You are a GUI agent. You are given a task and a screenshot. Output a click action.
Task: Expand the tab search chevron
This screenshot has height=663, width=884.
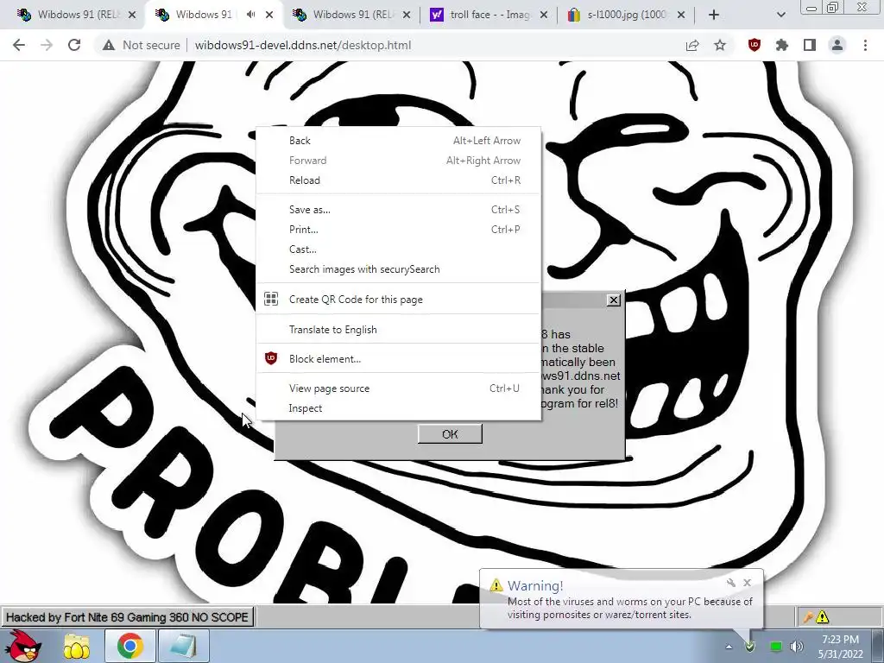(780, 15)
